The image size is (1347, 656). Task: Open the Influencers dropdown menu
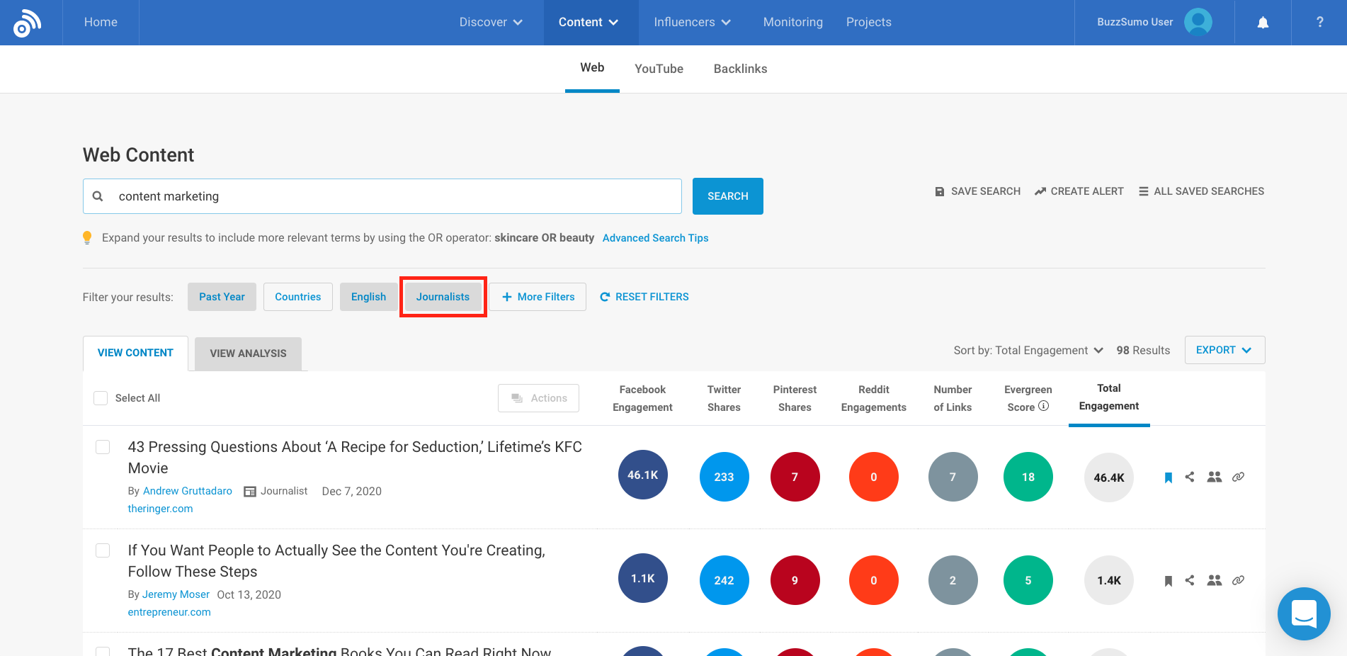point(691,22)
